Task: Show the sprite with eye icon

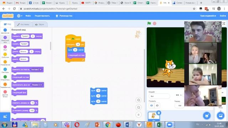Action: [x=151, y=106]
